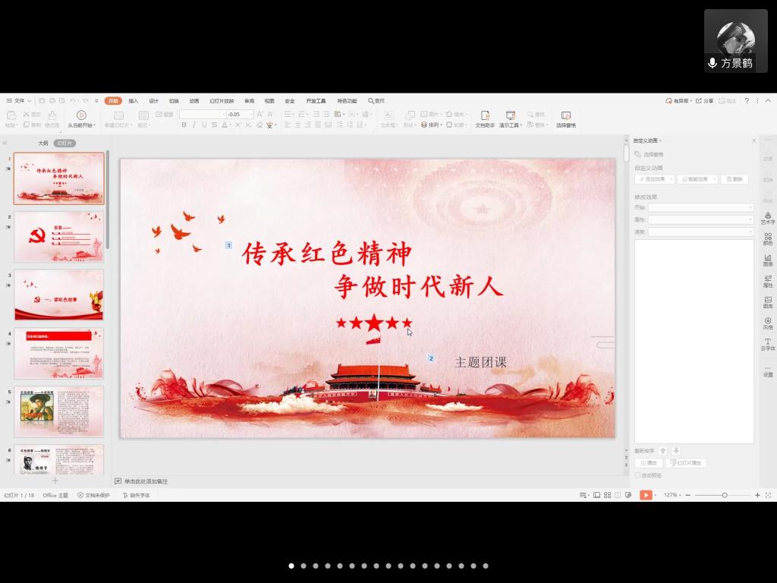Open the 艺术字 side panel
The height and width of the screenshot is (583, 777).
pyautogui.click(x=768, y=216)
